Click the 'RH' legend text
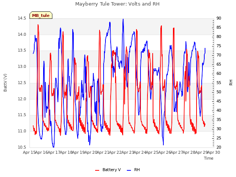236x177 pixels. (137, 170)
